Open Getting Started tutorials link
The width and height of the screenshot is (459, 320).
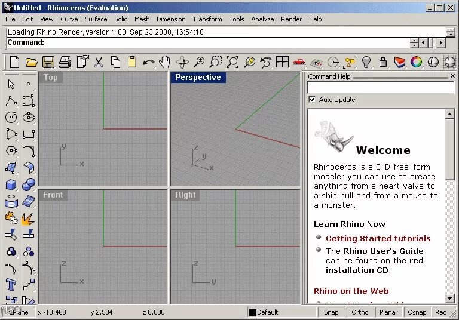pos(378,238)
